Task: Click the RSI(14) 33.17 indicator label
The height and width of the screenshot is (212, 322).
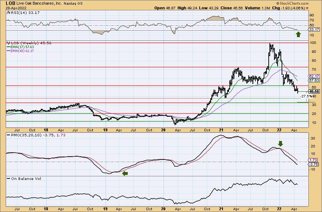Action: tap(25, 12)
